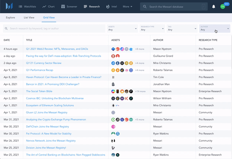The image size is (232, 159).
Task: Click the DATE column header
Action: [x=7, y=40]
